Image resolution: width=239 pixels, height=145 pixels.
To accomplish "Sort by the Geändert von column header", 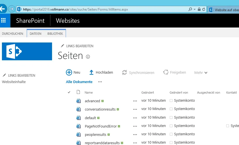I will click(179, 92).
